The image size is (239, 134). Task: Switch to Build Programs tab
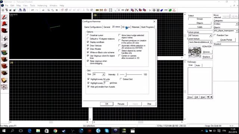tap(148, 27)
